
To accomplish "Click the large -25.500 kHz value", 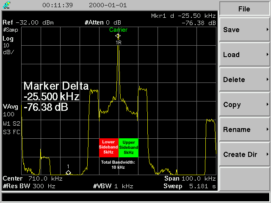I will point(52,96).
